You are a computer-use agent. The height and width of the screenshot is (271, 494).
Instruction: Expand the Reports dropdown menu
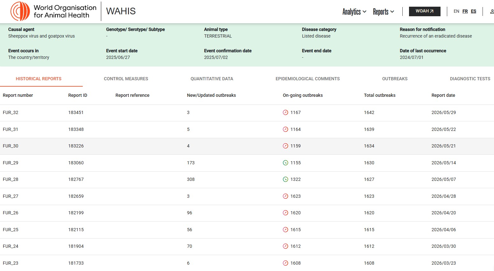pos(383,12)
